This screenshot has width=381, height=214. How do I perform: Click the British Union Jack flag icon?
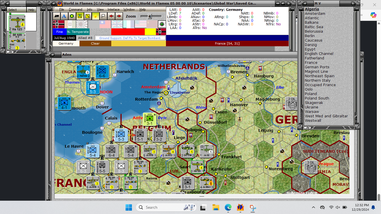[x=117, y=24]
